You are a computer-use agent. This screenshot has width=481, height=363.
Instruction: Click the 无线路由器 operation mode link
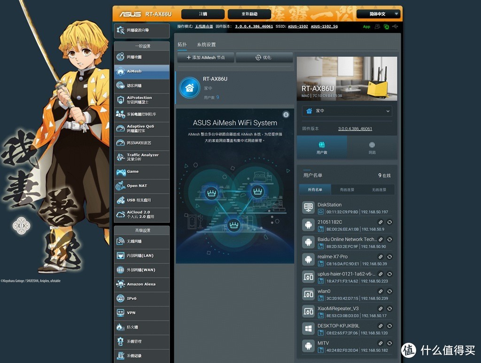pyautogui.click(x=204, y=26)
